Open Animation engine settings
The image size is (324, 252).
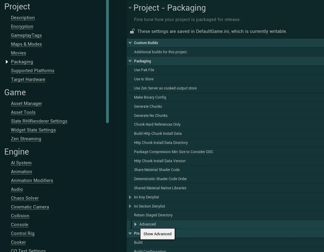(x=22, y=172)
